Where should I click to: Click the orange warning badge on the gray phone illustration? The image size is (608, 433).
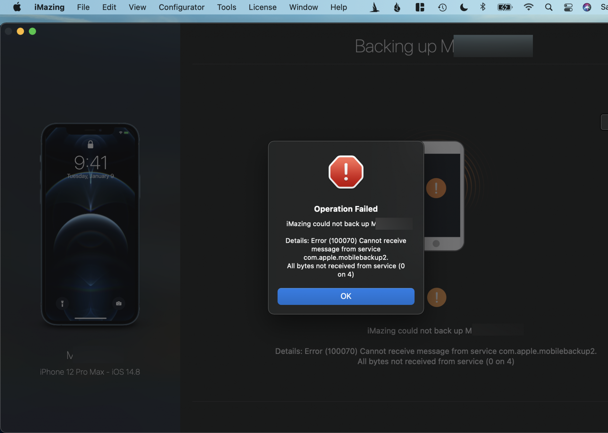click(436, 188)
